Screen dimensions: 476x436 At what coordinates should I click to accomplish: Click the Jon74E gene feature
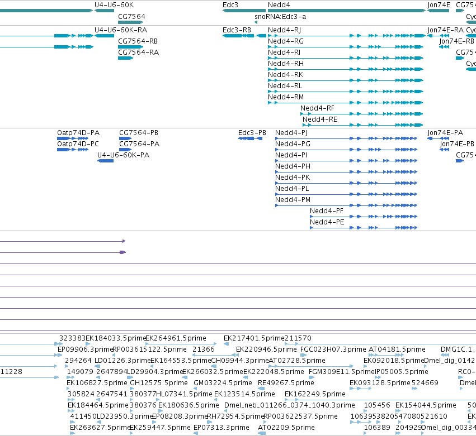pyautogui.click(x=438, y=11)
